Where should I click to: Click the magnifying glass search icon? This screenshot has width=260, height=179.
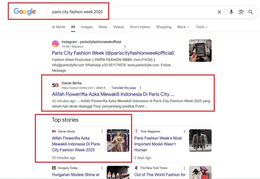[x=251, y=12]
